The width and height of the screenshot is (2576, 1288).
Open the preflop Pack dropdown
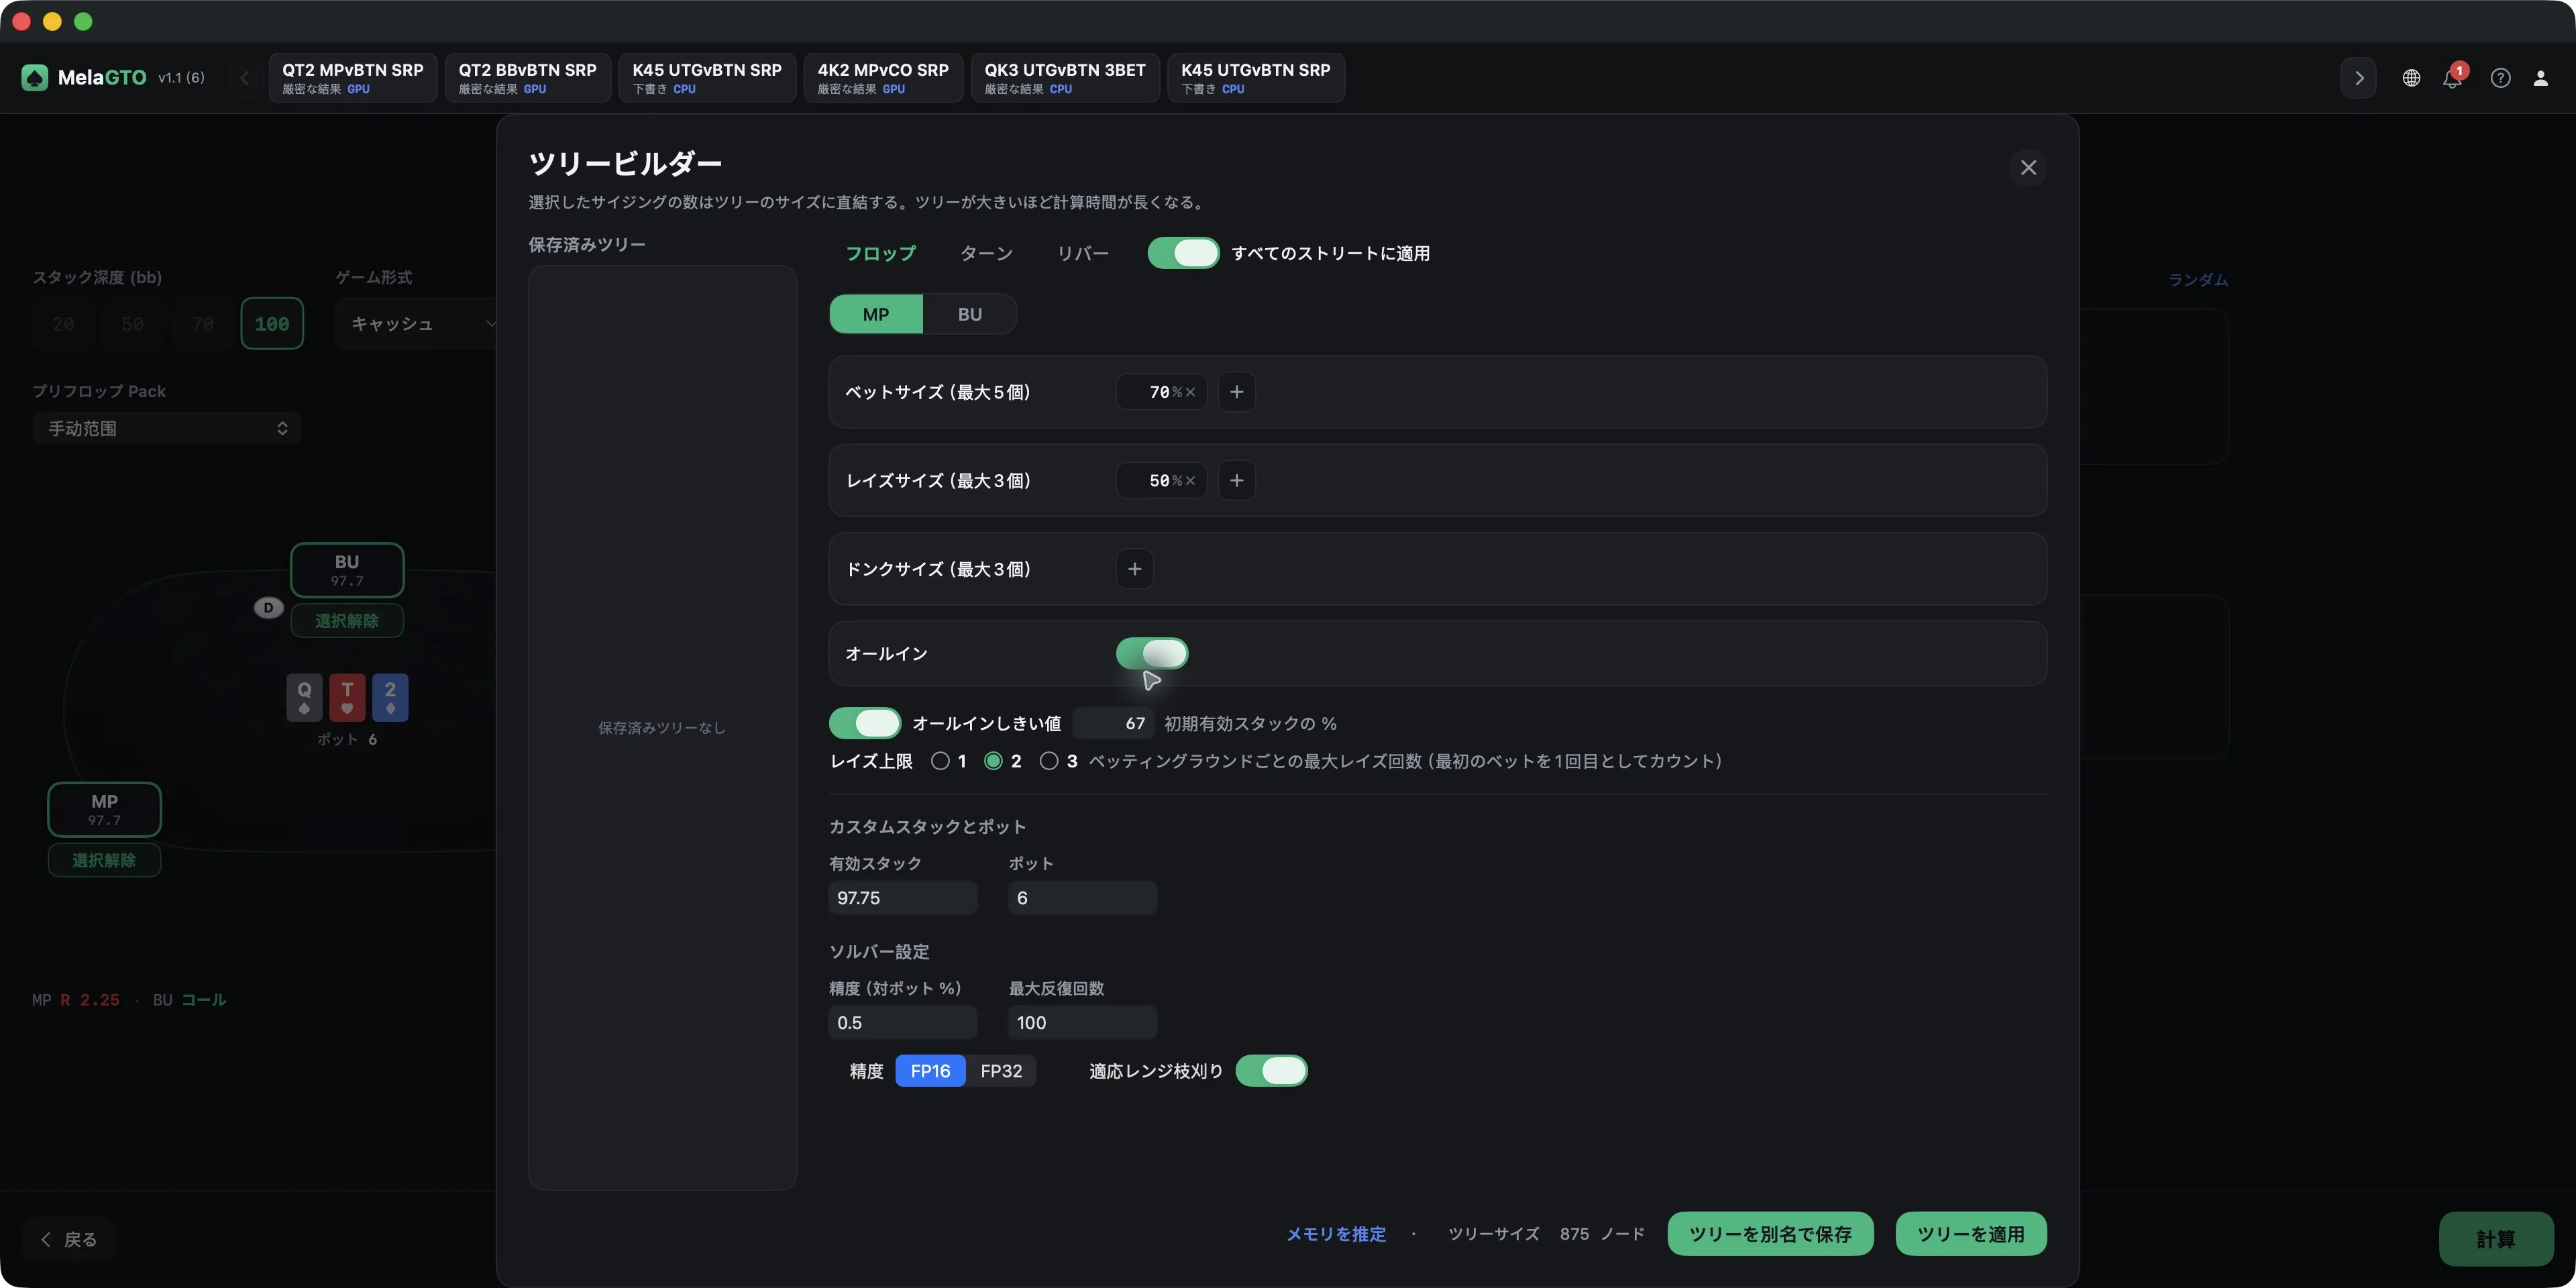tap(167, 428)
